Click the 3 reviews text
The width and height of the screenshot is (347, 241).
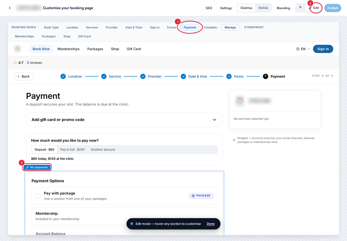[34, 63]
